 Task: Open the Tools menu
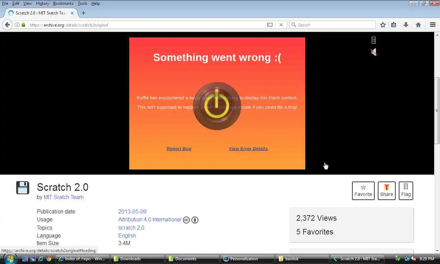point(82,3)
